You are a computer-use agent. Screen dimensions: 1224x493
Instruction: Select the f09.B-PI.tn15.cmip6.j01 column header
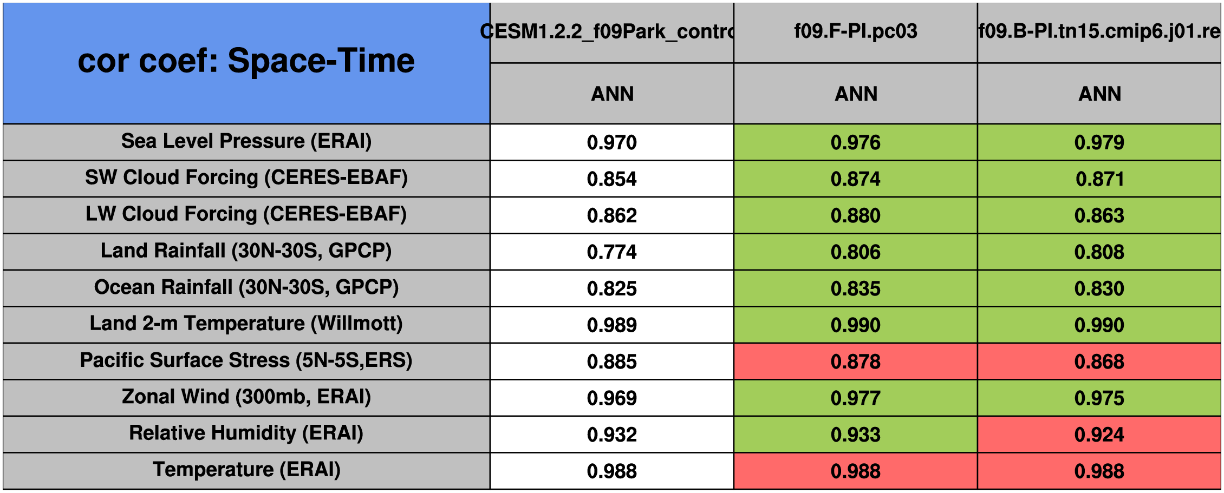(1099, 32)
